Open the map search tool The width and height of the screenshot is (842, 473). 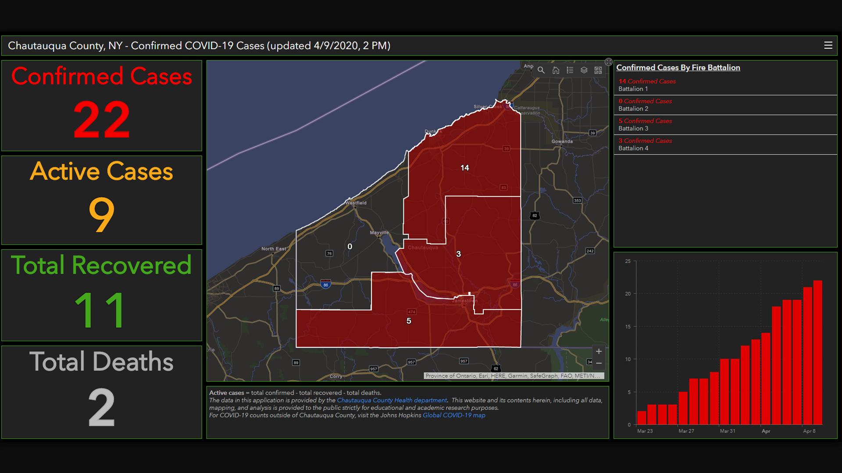541,70
